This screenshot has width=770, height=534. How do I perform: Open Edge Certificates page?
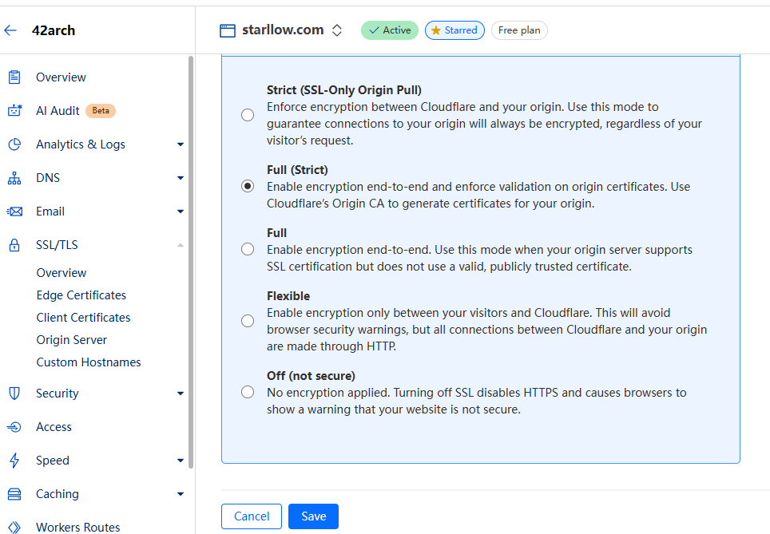pos(81,295)
